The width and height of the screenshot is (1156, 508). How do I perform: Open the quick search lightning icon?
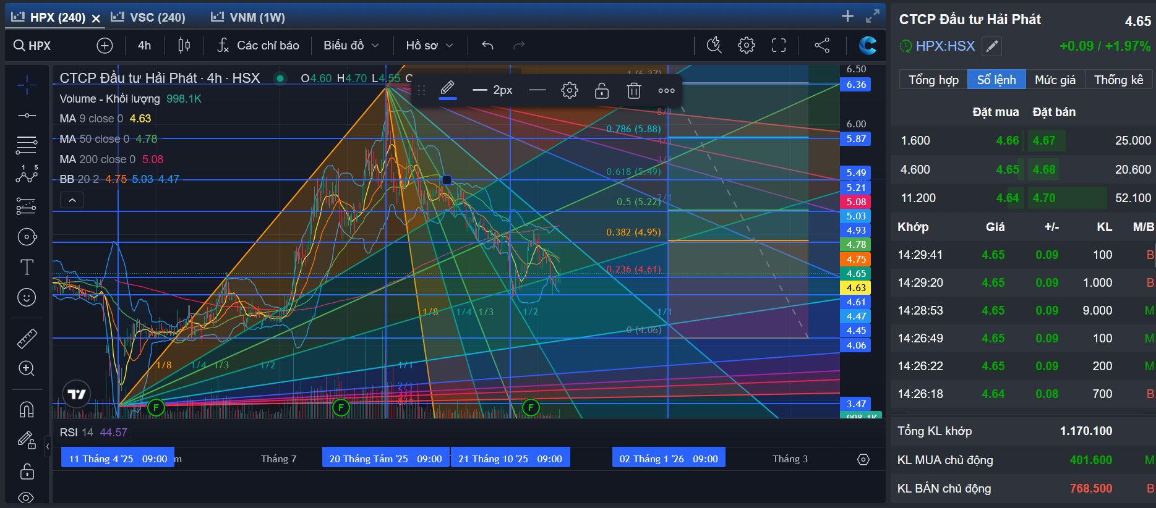pyautogui.click(x=714, y=44)
